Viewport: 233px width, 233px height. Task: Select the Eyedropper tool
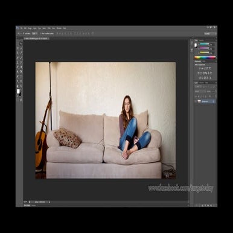point(21,53)
